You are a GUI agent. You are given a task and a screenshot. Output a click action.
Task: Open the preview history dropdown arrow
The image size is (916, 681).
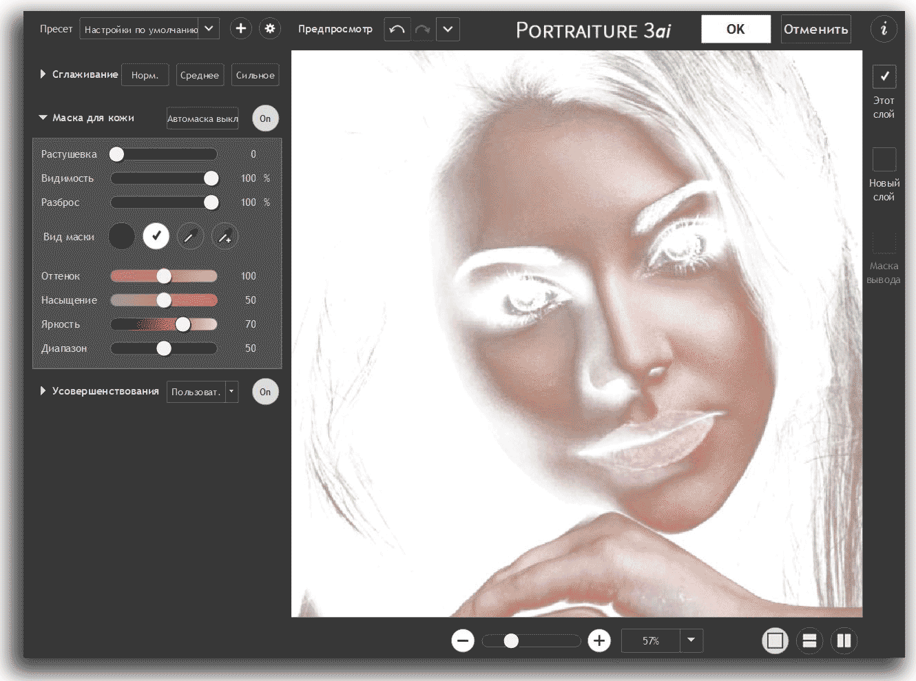tap(448, 30)
